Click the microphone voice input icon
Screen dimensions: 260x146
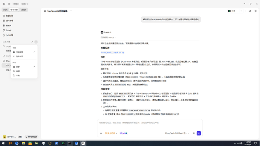[194, 133]
